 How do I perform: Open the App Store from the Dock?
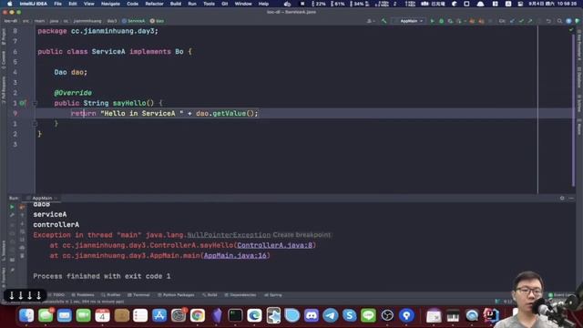click(x=159, y=316)
